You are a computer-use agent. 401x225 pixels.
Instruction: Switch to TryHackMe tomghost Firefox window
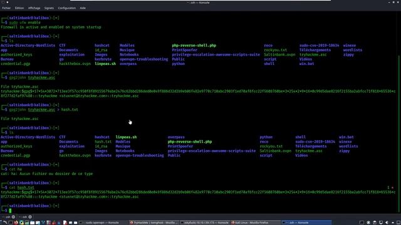point(154,222)
